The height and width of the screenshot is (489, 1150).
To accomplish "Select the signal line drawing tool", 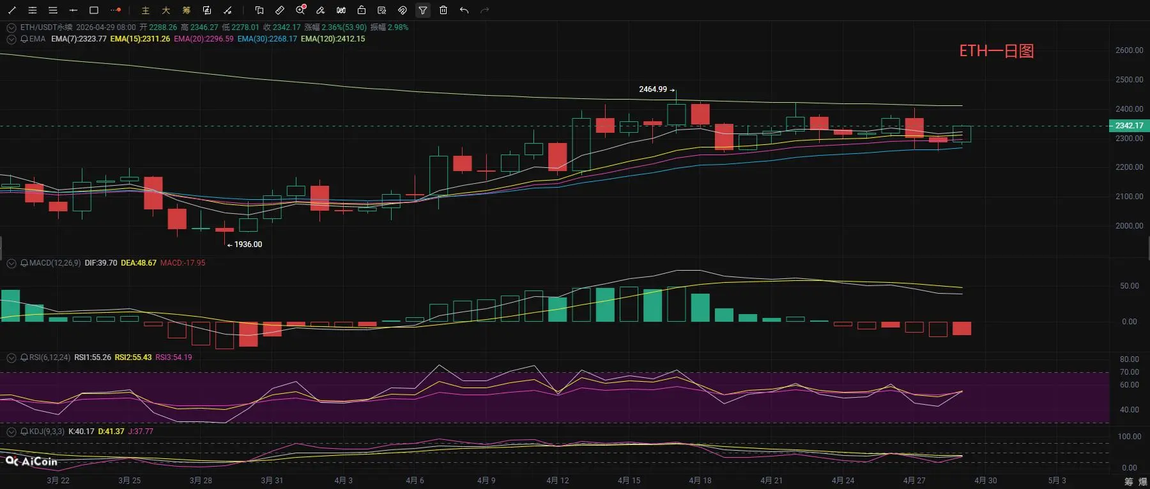I will [227, 10].
